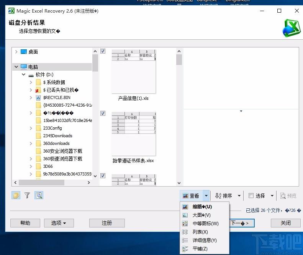Click the 2345Downloads folder icon
Image resolution: width=303 pixels, height=255 pixels.
tap(38, 136)
